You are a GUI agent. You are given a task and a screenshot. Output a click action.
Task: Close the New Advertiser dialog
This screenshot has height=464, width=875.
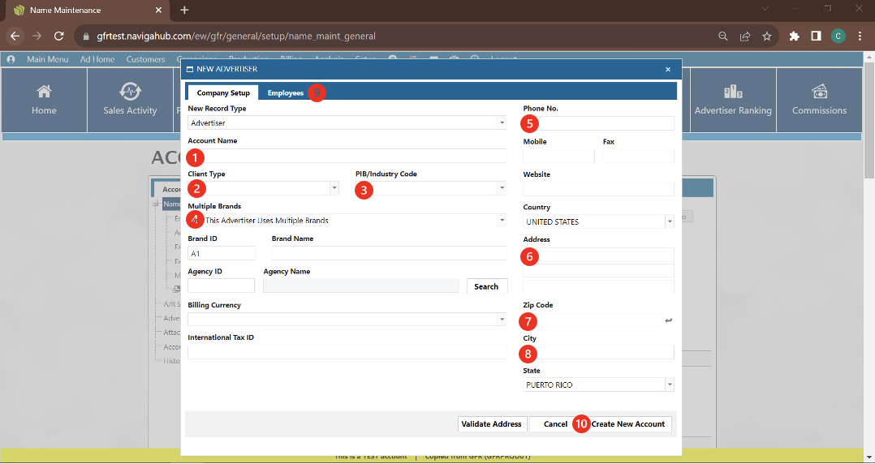click(x=668, y=70)
